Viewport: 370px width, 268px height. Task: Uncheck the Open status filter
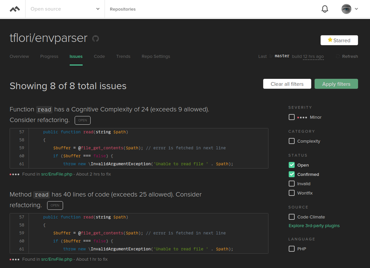coord(292,165)
